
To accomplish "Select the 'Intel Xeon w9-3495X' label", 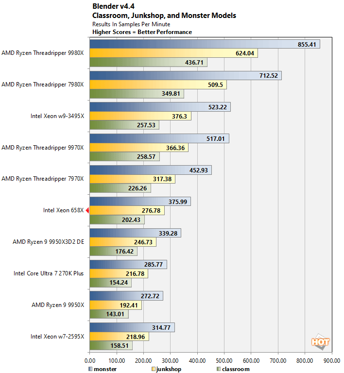I will [57, 116].
